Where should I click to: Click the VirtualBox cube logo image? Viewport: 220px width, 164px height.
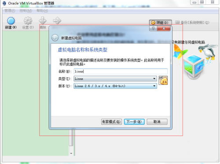point(194,66)
